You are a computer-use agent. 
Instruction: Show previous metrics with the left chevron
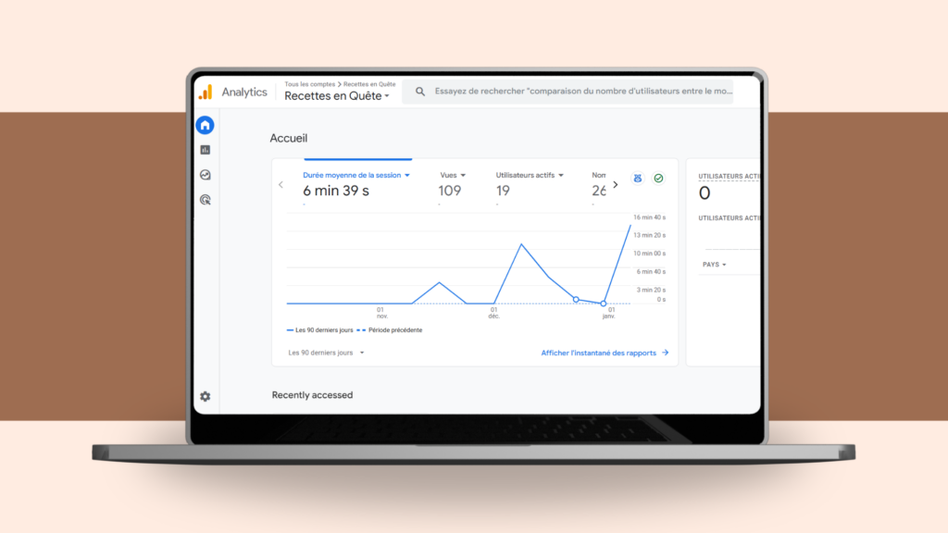[x=281, y=184]
